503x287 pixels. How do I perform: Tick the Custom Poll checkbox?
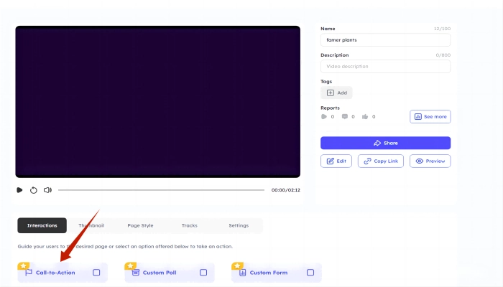coord(203,273)
